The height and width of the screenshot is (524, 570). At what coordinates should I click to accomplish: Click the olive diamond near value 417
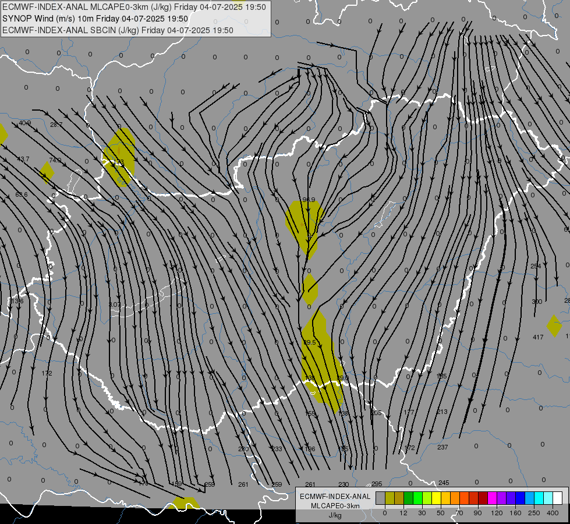coord(554,326)
